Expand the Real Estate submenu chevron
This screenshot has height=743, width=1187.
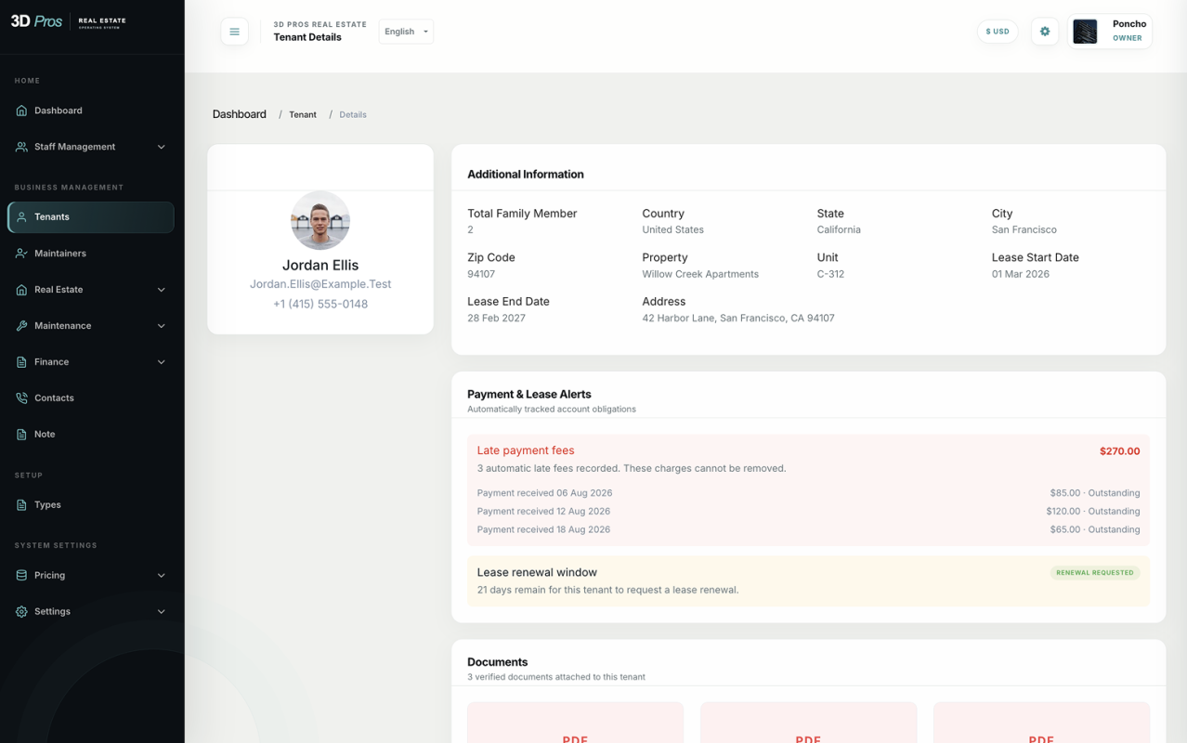point(162,290)
